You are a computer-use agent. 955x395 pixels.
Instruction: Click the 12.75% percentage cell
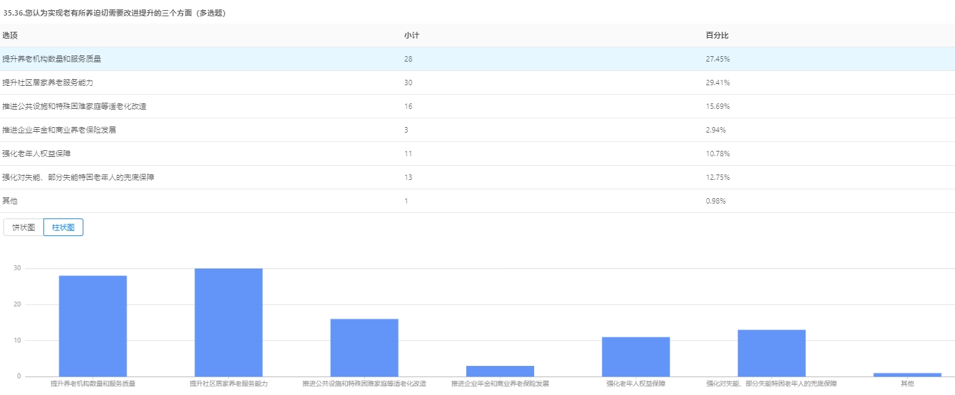717,177
